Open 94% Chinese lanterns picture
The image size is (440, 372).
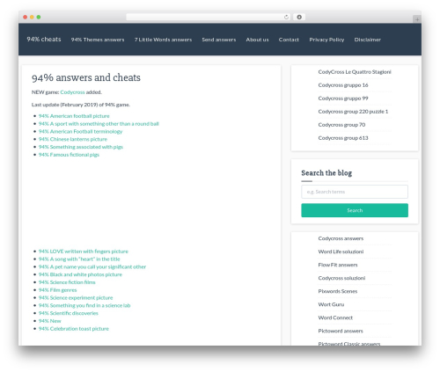(73, 139)
